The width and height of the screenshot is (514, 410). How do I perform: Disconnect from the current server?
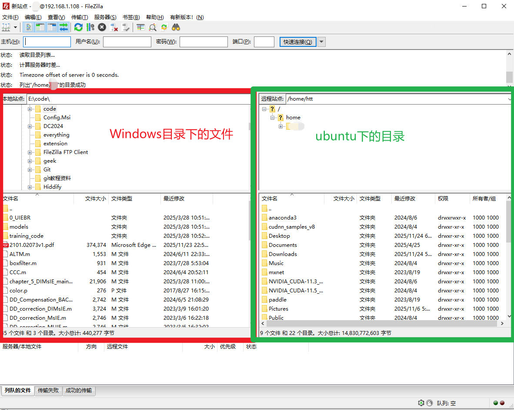pyautogui.click(x=114, y=27)
